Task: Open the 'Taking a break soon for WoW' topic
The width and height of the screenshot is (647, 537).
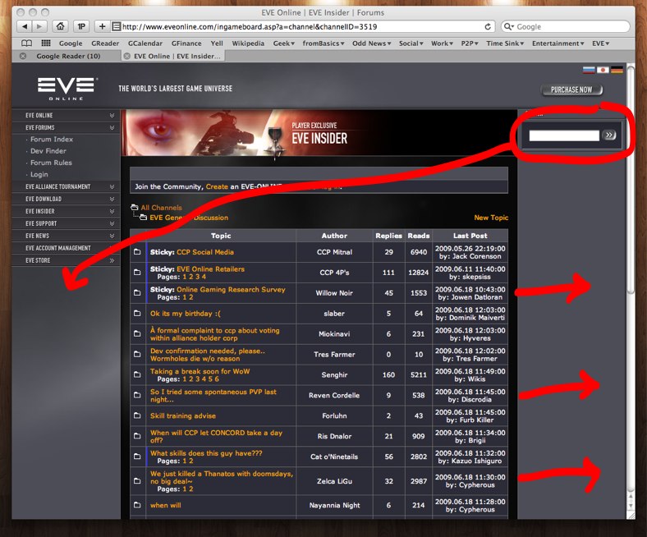Action: (200, 371)
